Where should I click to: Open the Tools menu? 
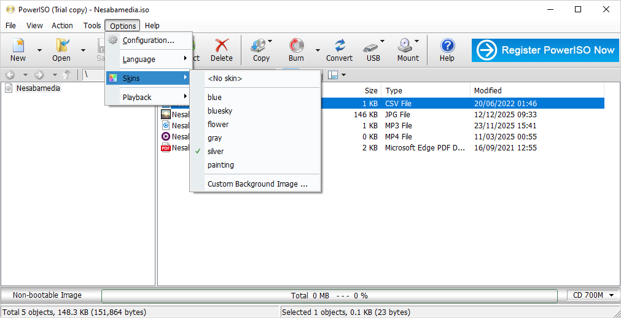tap(92, 26)
